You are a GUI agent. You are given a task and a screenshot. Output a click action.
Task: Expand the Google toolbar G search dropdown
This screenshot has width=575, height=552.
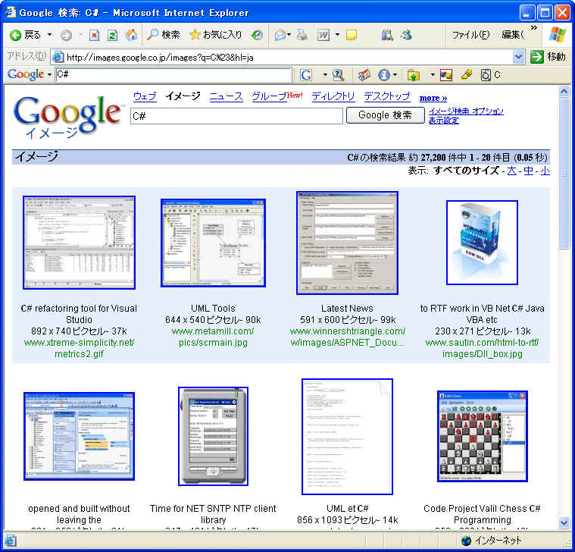click(x=325, y=75)
